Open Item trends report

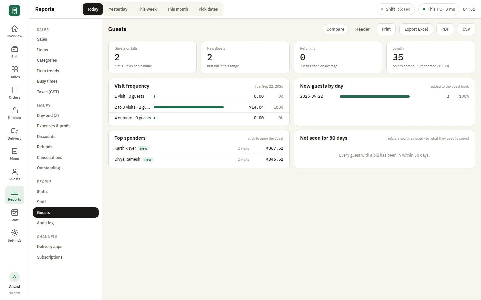[66, 71]
